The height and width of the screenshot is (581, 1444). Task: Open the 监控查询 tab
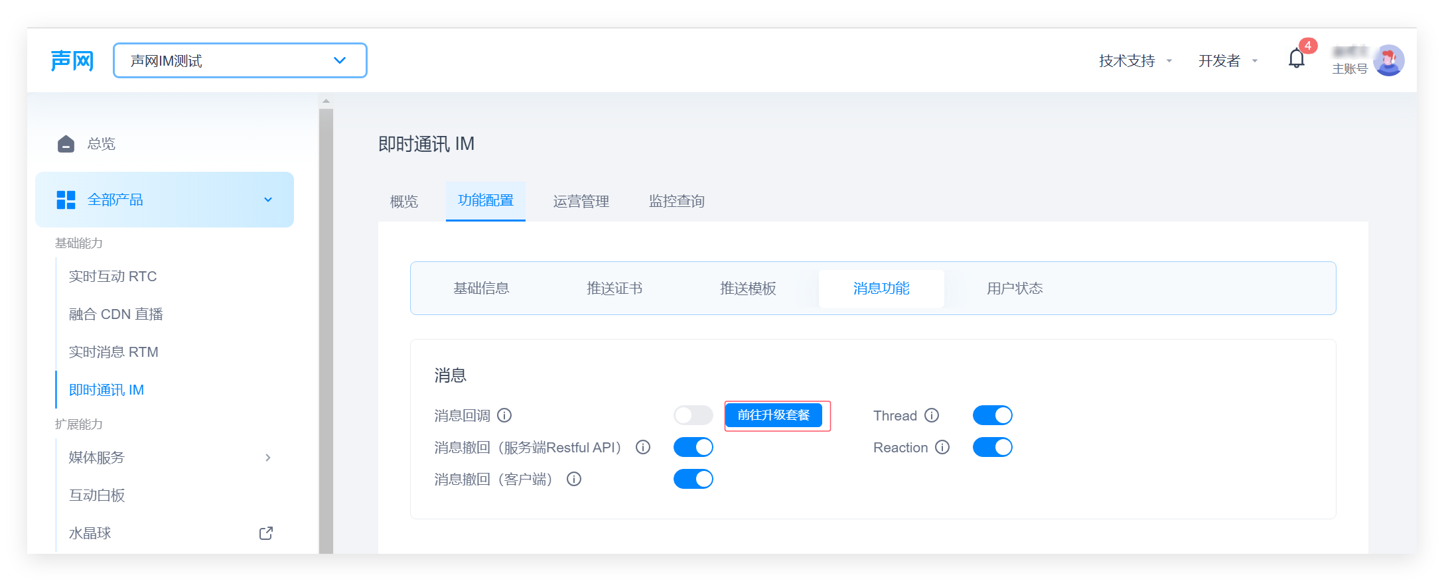pyautogui.click(x=677, y=202)
